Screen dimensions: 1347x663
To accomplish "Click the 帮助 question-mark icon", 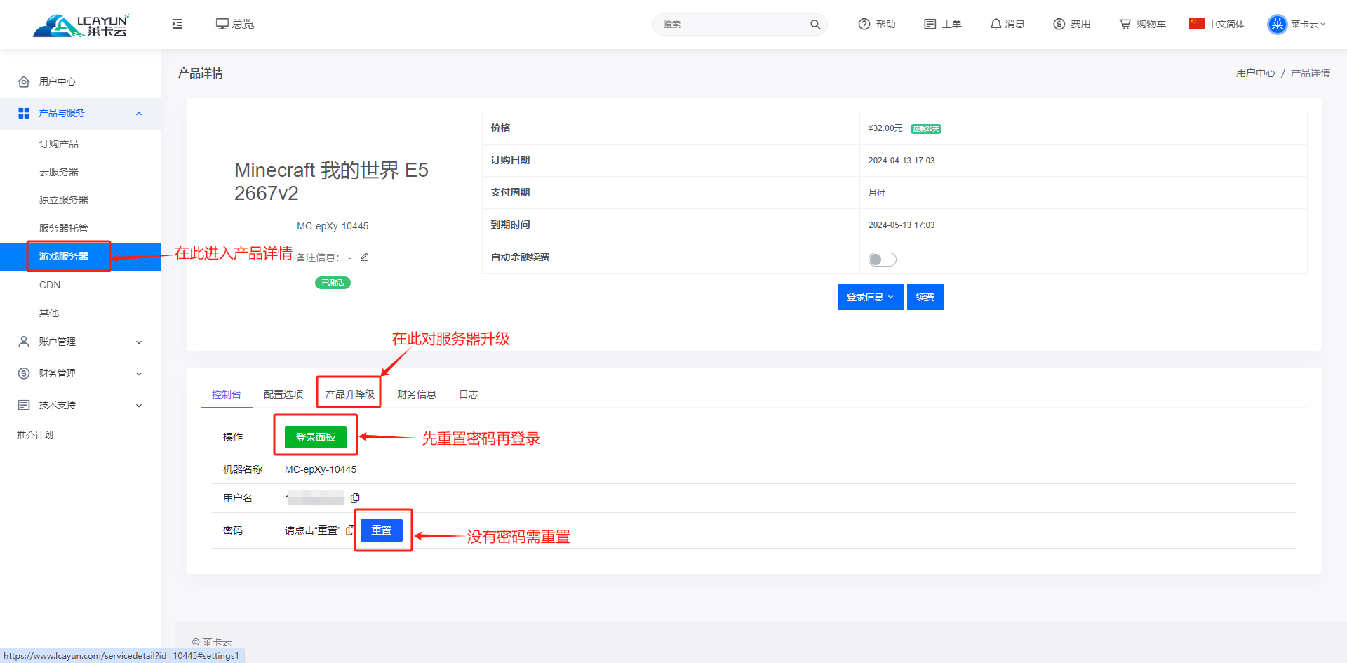I will point(864,24).
